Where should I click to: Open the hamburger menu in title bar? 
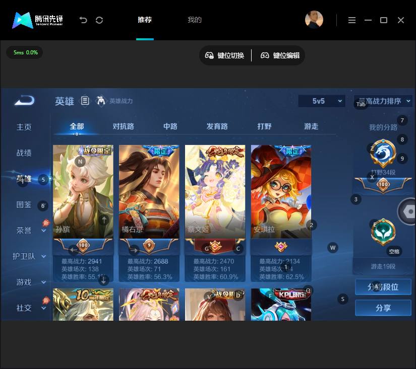click(352, 20)
